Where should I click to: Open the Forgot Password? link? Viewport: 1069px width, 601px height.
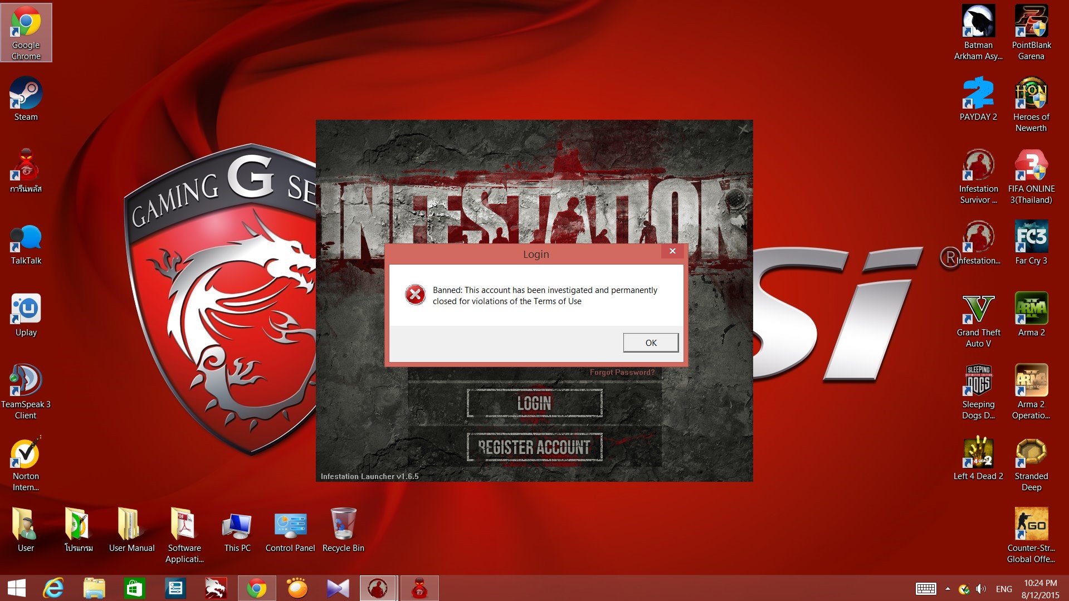pyautogui.click(x=622, y=372)
